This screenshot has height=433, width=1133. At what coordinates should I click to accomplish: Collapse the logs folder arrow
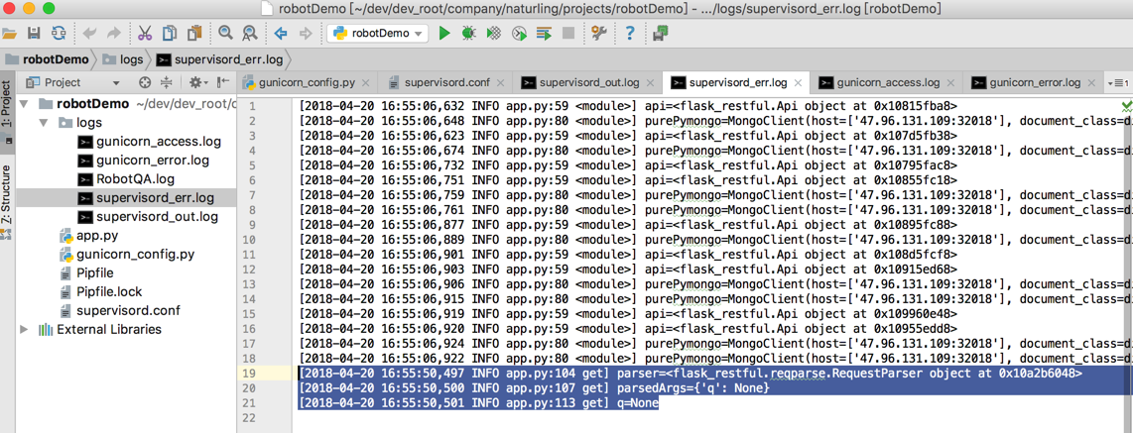point(44,123)
